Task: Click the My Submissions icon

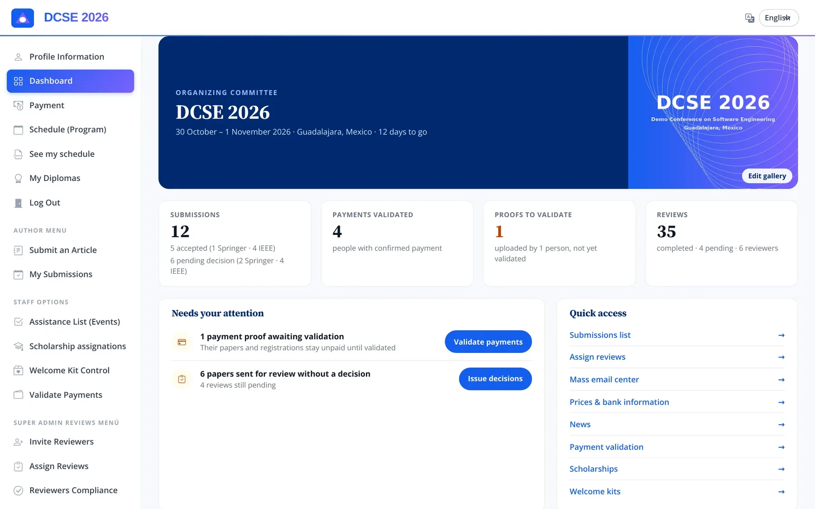Action: pyautogui.click(x=18, y=275)
